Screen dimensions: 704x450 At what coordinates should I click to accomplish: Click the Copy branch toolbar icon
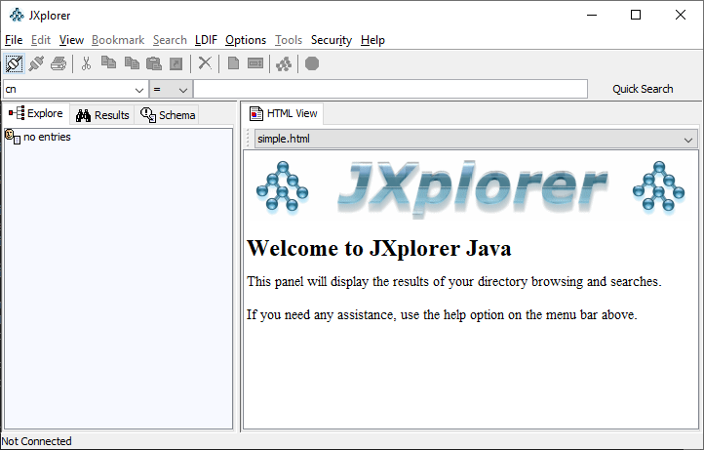108,63
